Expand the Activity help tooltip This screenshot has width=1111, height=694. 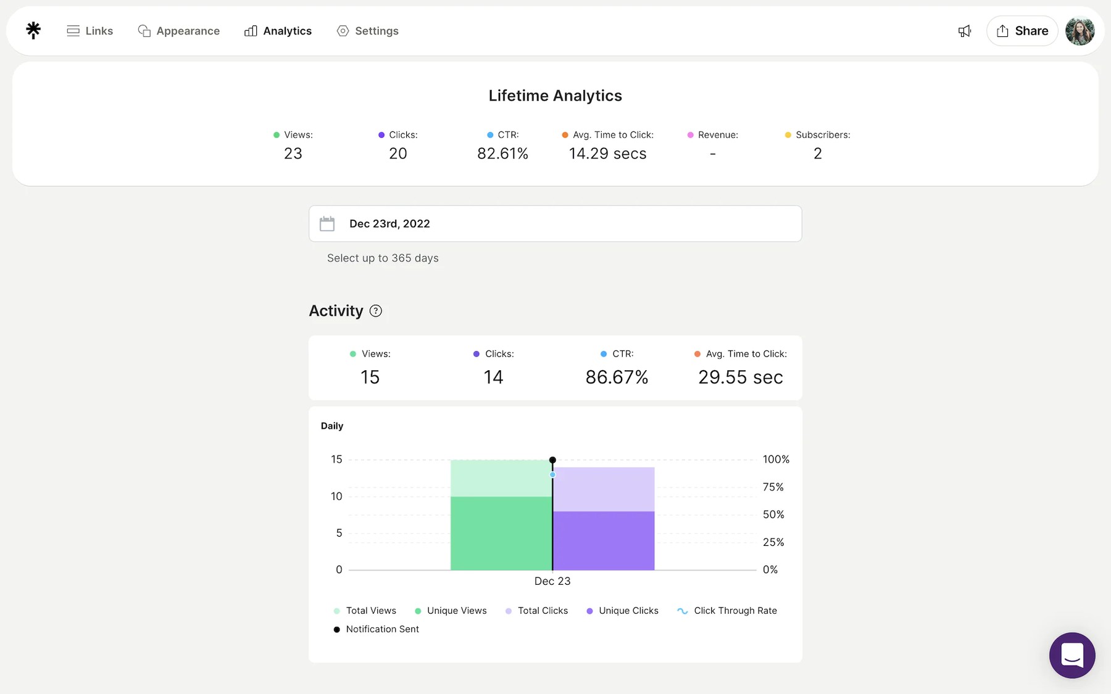point(376,311)
